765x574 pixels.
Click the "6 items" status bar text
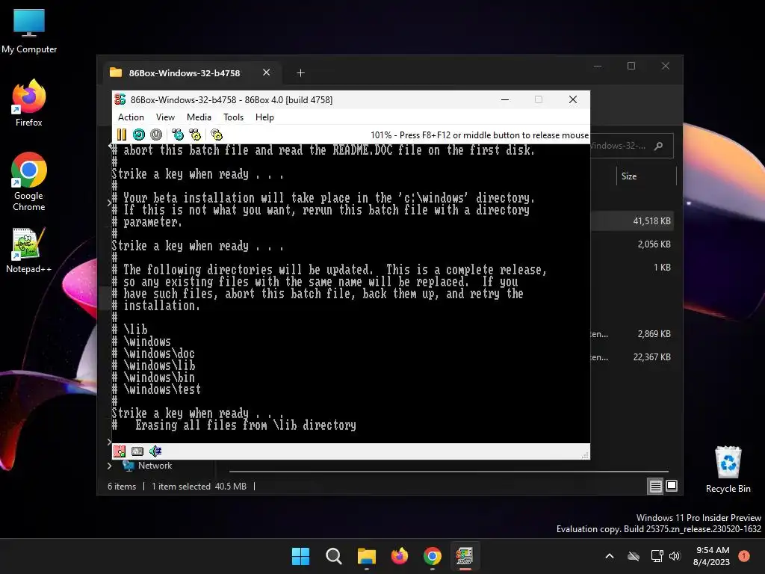pyautogui.click(x=122, y=487)
